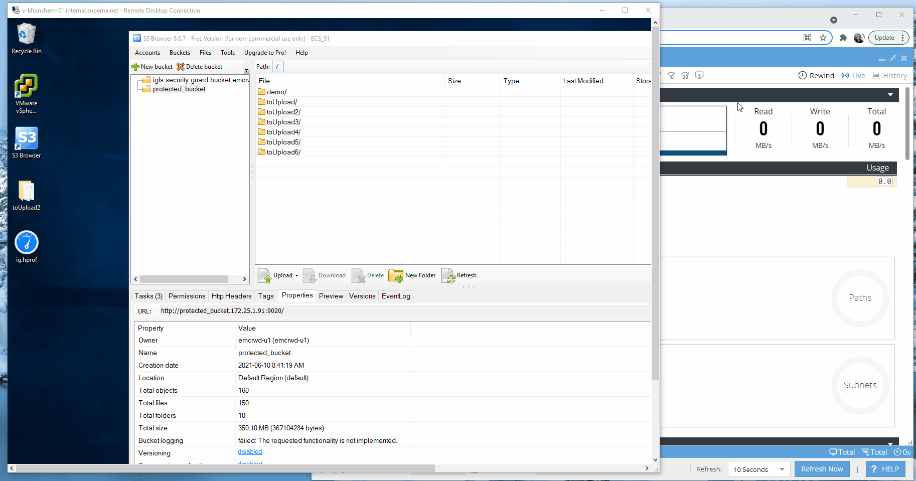Open the ig.hprof desktop file
The image size is (916, 481).
pyautogui.click(x=26, y=247)
